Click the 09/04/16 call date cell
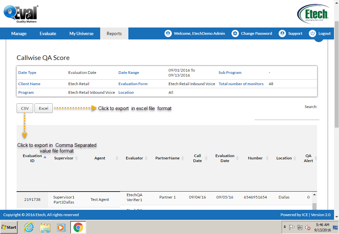This screenshot has height=234, width=339. tap(197, 197)
